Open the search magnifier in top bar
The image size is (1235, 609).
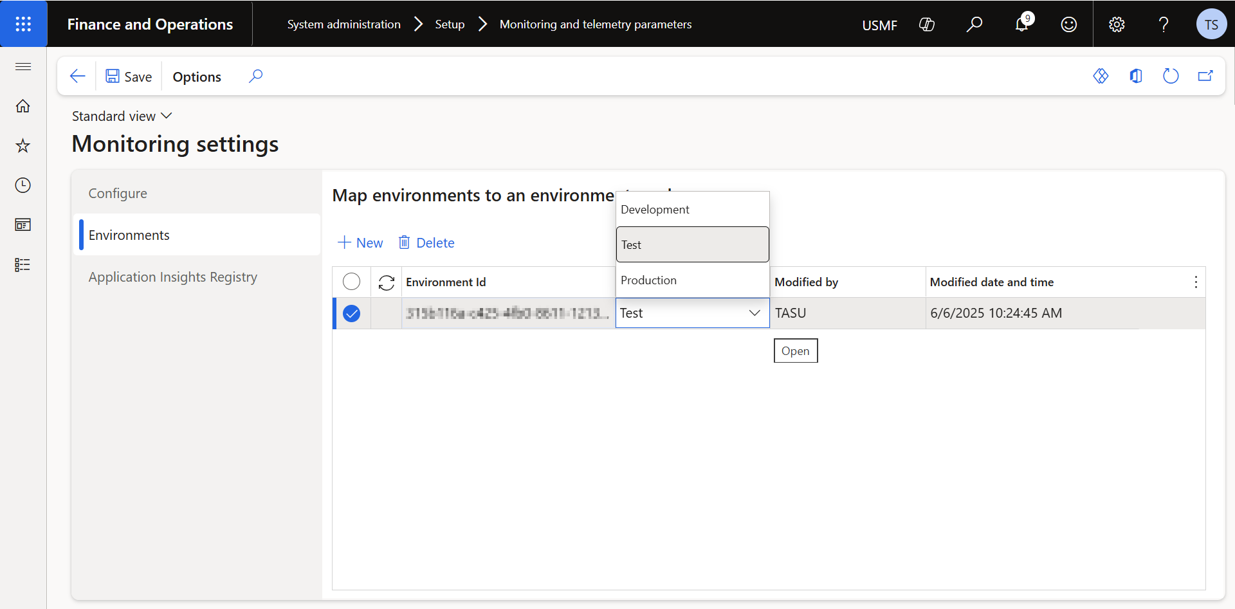(974, 24)
